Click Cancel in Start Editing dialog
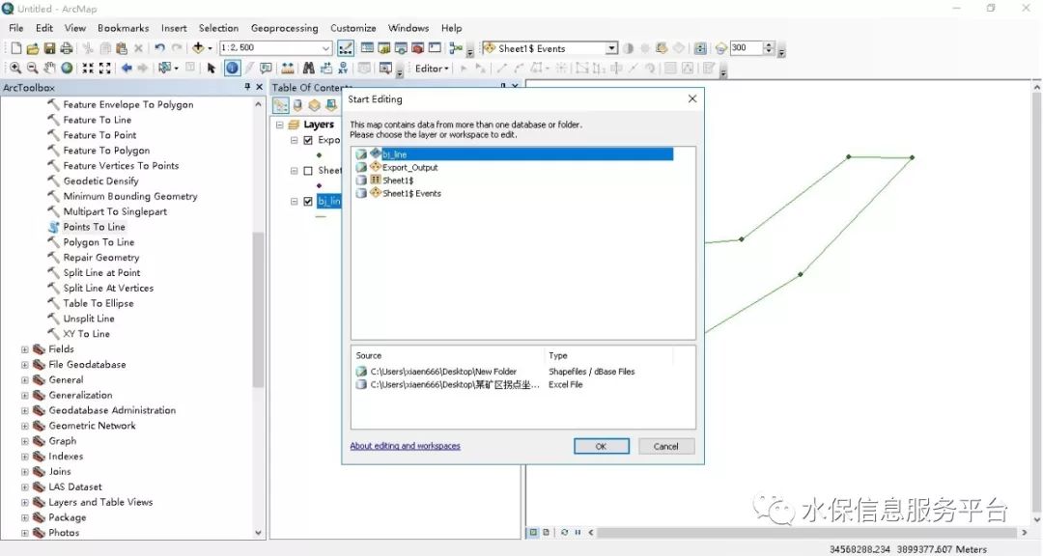Screen dimensions: 1043x556 tap(665, 446)
